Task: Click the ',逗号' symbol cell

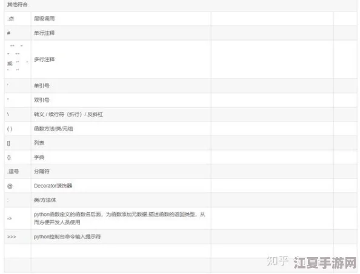Action: click(18, 172)
